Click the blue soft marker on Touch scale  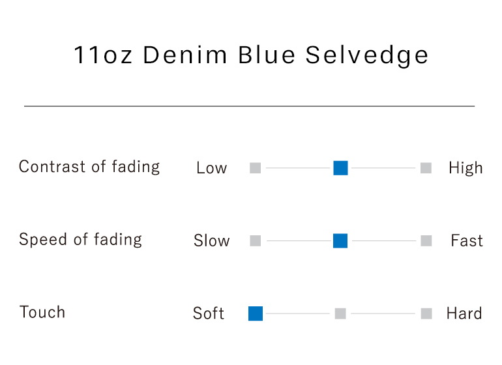[x=256, y=314]
